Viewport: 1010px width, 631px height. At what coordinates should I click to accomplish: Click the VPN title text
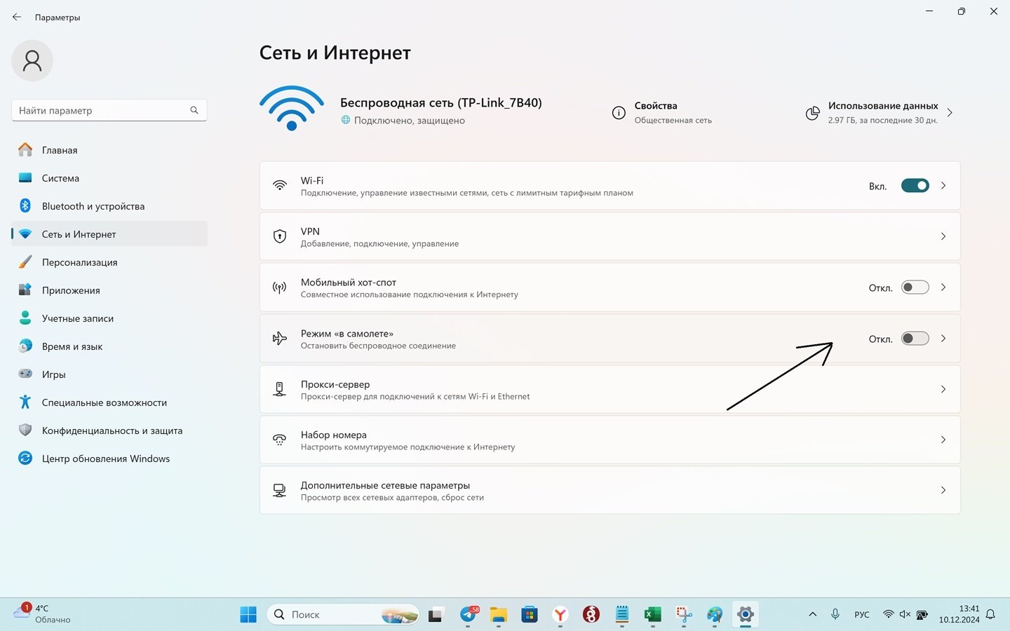click(x=310, y=231)
